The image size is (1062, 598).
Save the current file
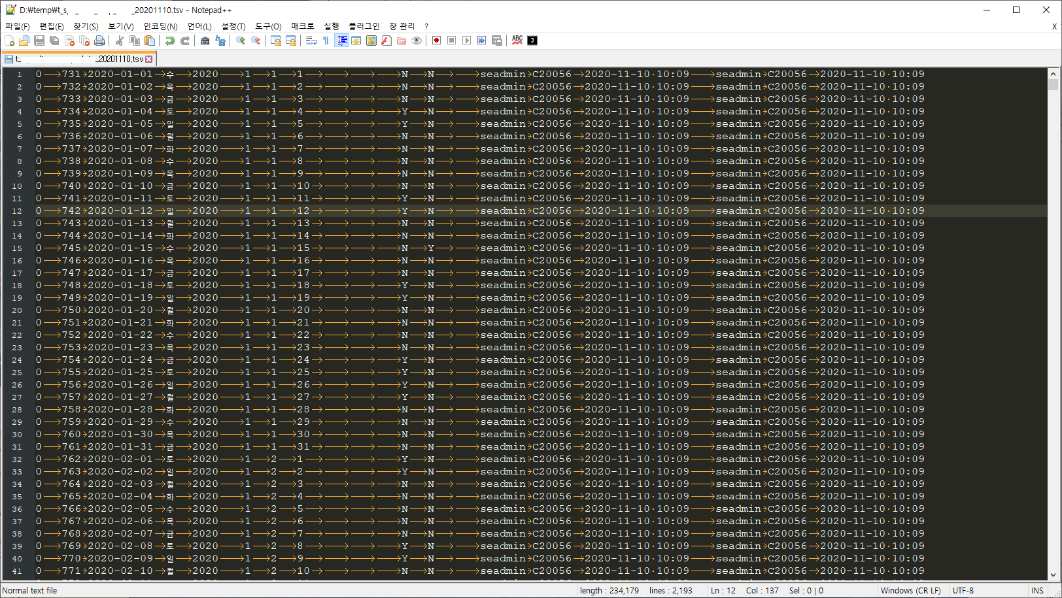(x=39, y=41)
